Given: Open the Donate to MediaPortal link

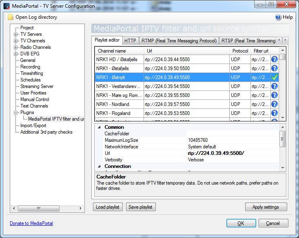Looking at the screenshot, I should click(31, 223).
